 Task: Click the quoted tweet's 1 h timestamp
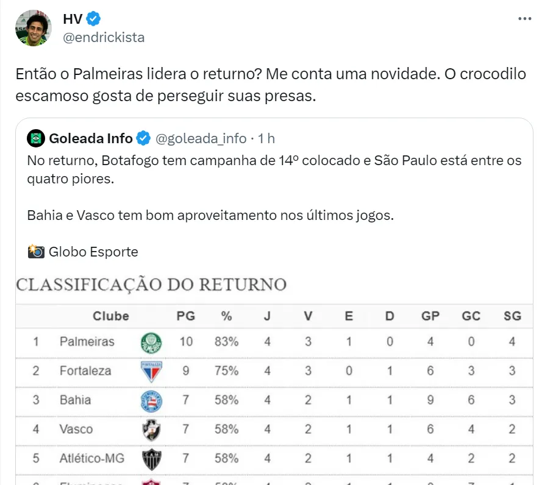pos(266,138)
